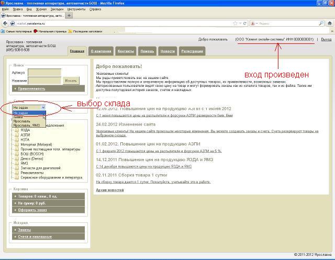Select Ярославль, ЯМЗ warehouse option

click(26, 126)
